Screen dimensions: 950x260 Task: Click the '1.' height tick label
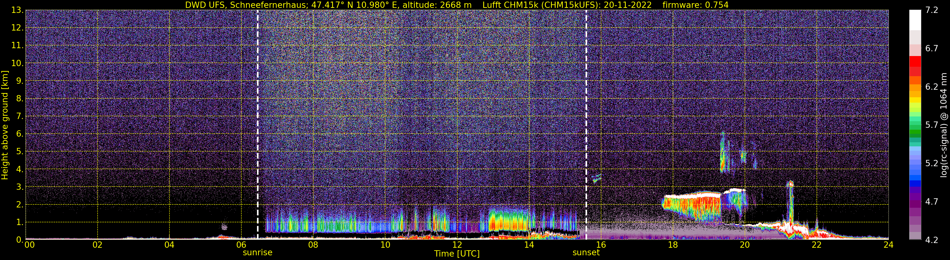(x=20, y=223)
